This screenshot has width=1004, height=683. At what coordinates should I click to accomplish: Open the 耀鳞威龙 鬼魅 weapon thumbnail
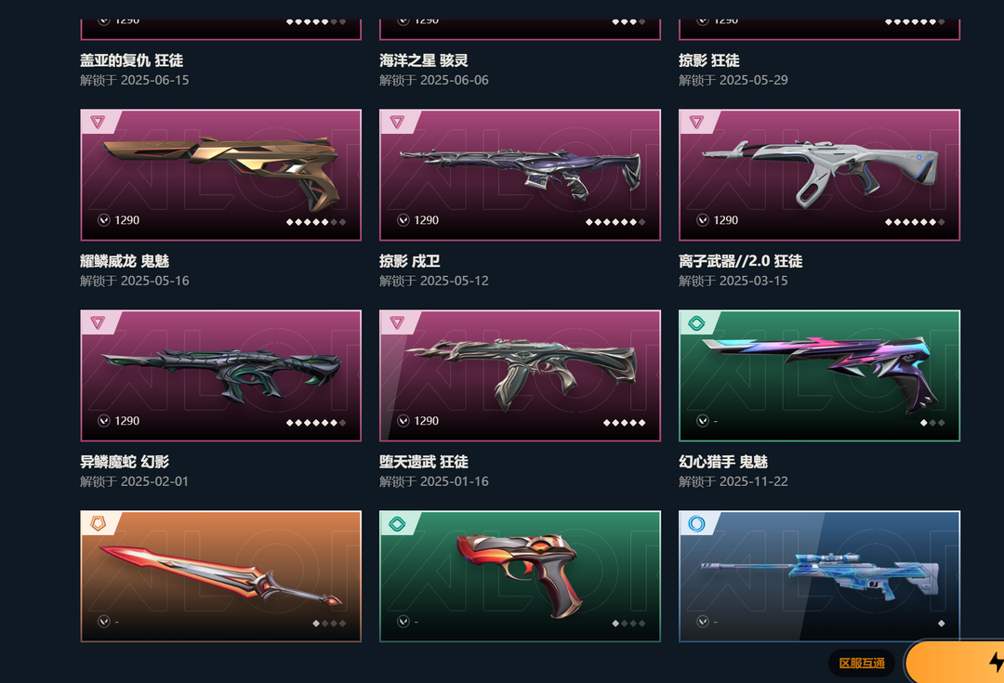(221, 176)
